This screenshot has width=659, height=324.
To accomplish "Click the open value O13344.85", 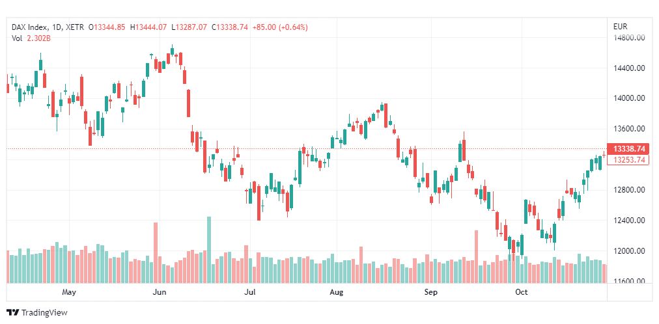I will [x=111, y=27].
